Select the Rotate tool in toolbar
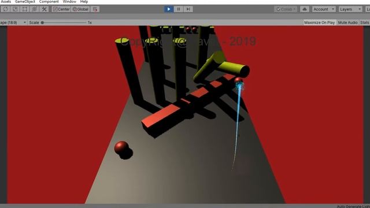Image resolution: width=370 pixels, height=208 pixels. click(x=5, y=9)
